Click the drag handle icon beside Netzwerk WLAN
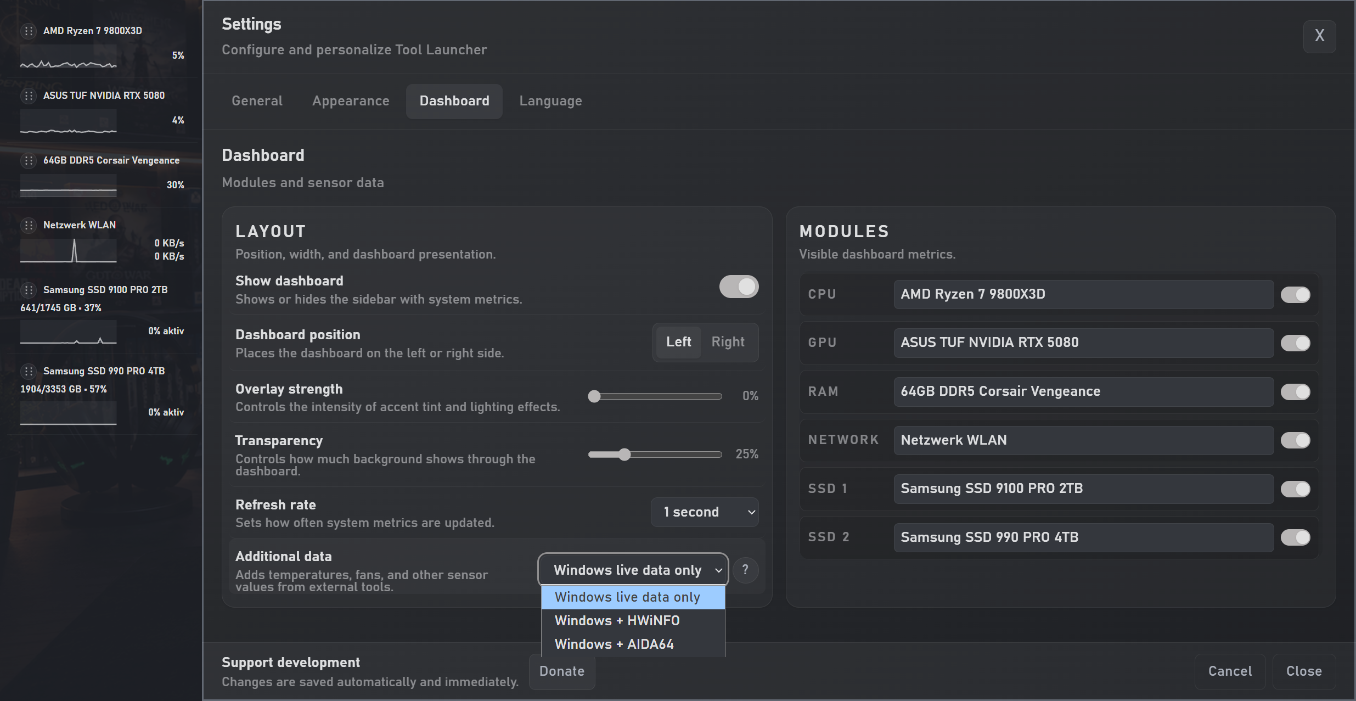 click(x=29, y=225)
